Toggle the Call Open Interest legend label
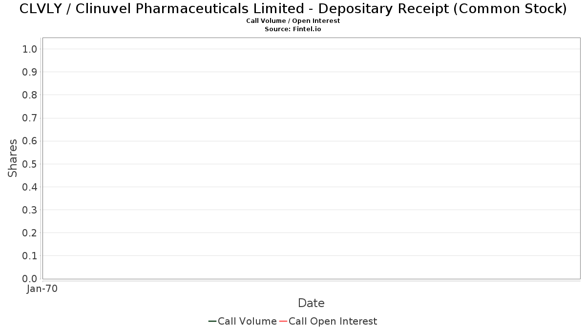This screenshot has width=586, height=329. pyautogui.click(x=333, y=321)
